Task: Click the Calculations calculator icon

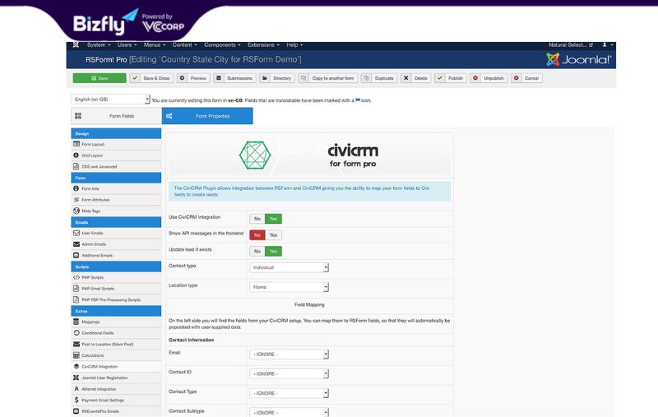Action: 76,355
